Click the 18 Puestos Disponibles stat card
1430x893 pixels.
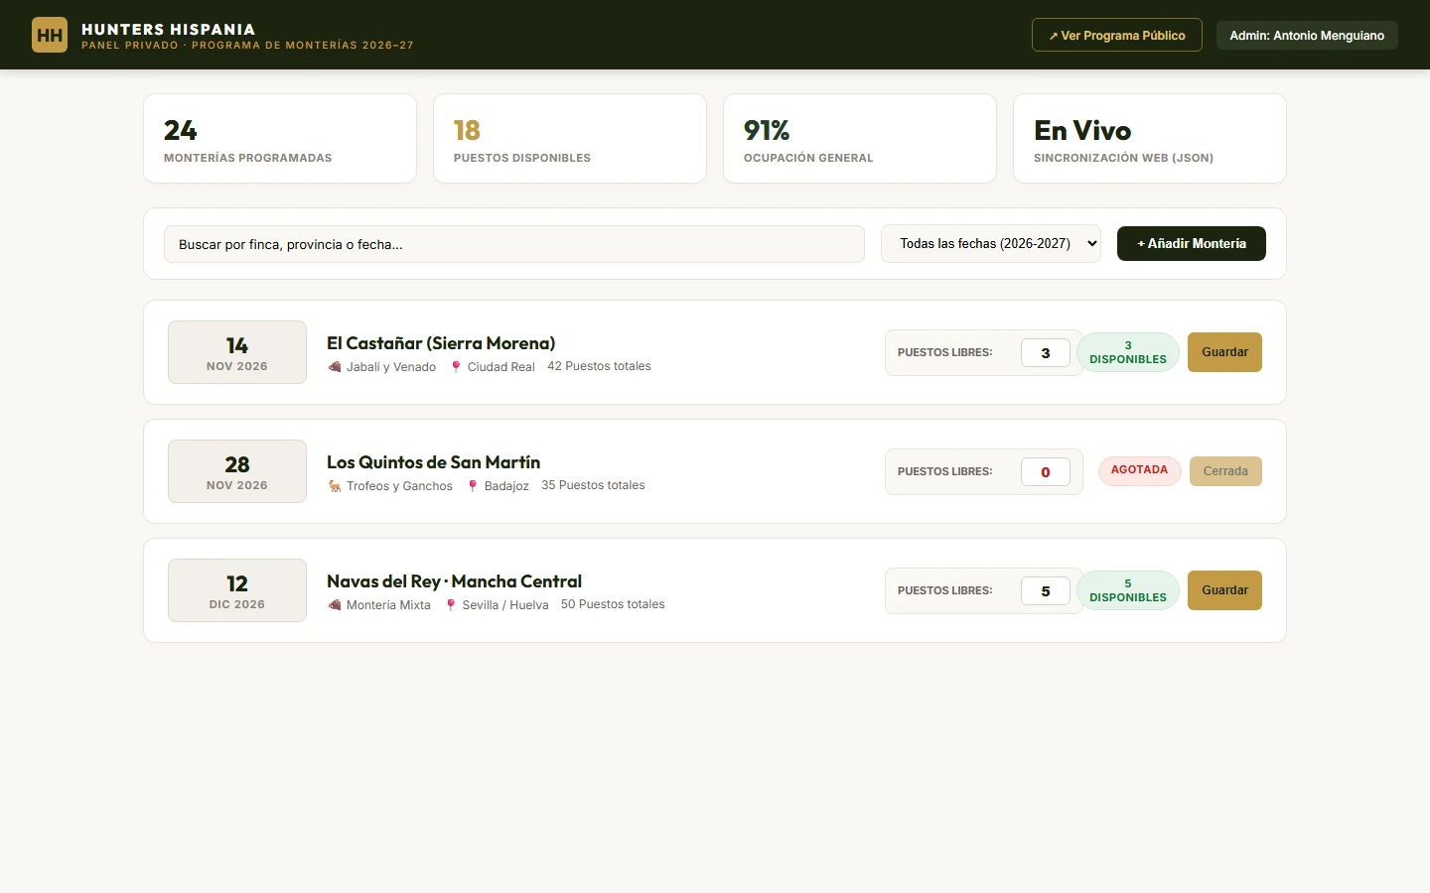(570, 139)
